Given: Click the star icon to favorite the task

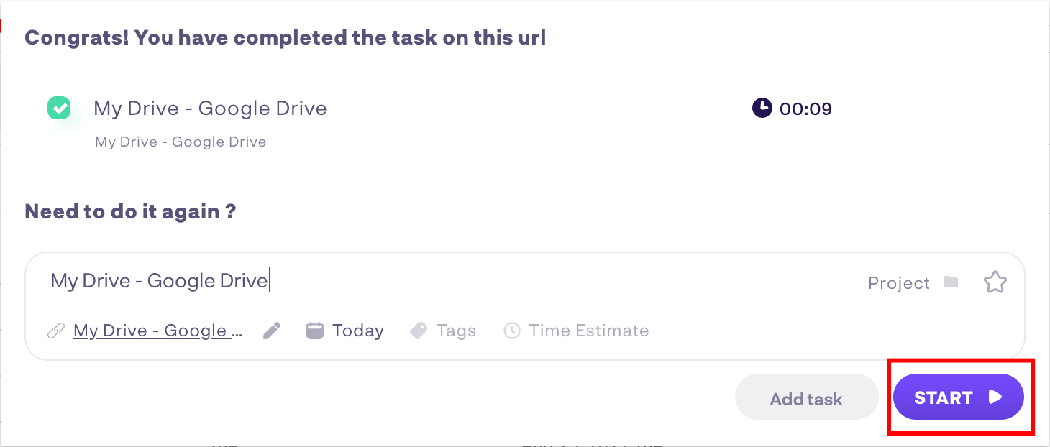Looking at the screenshot, I should 995,282.
